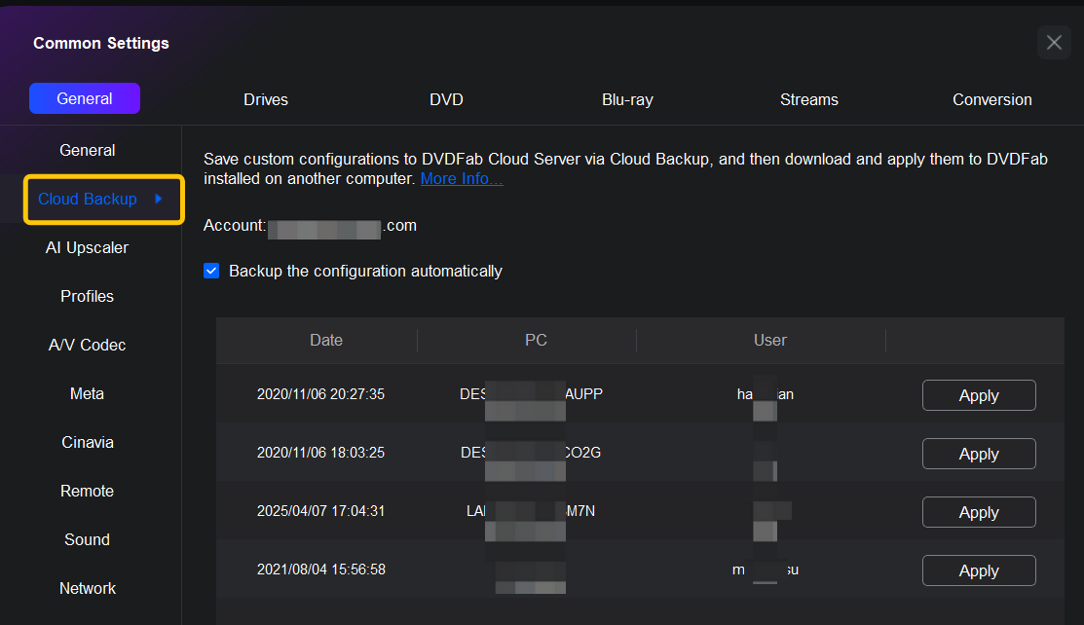This screenshot has height=625, width=1084.
Task: Expand the Cloud Backup arrow
Action: coord(158,199)
